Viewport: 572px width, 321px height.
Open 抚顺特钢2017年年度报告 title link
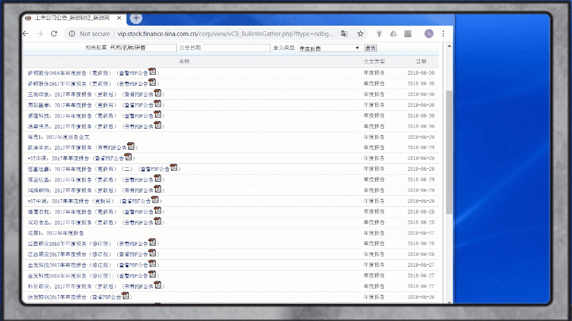[57, 297]
